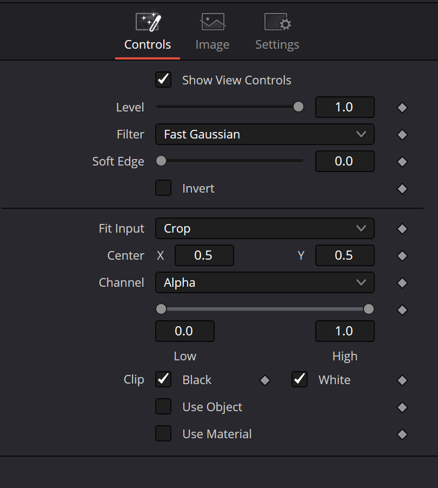Click the Center label
The image size is (438, 488).
[x=125, y=255]
